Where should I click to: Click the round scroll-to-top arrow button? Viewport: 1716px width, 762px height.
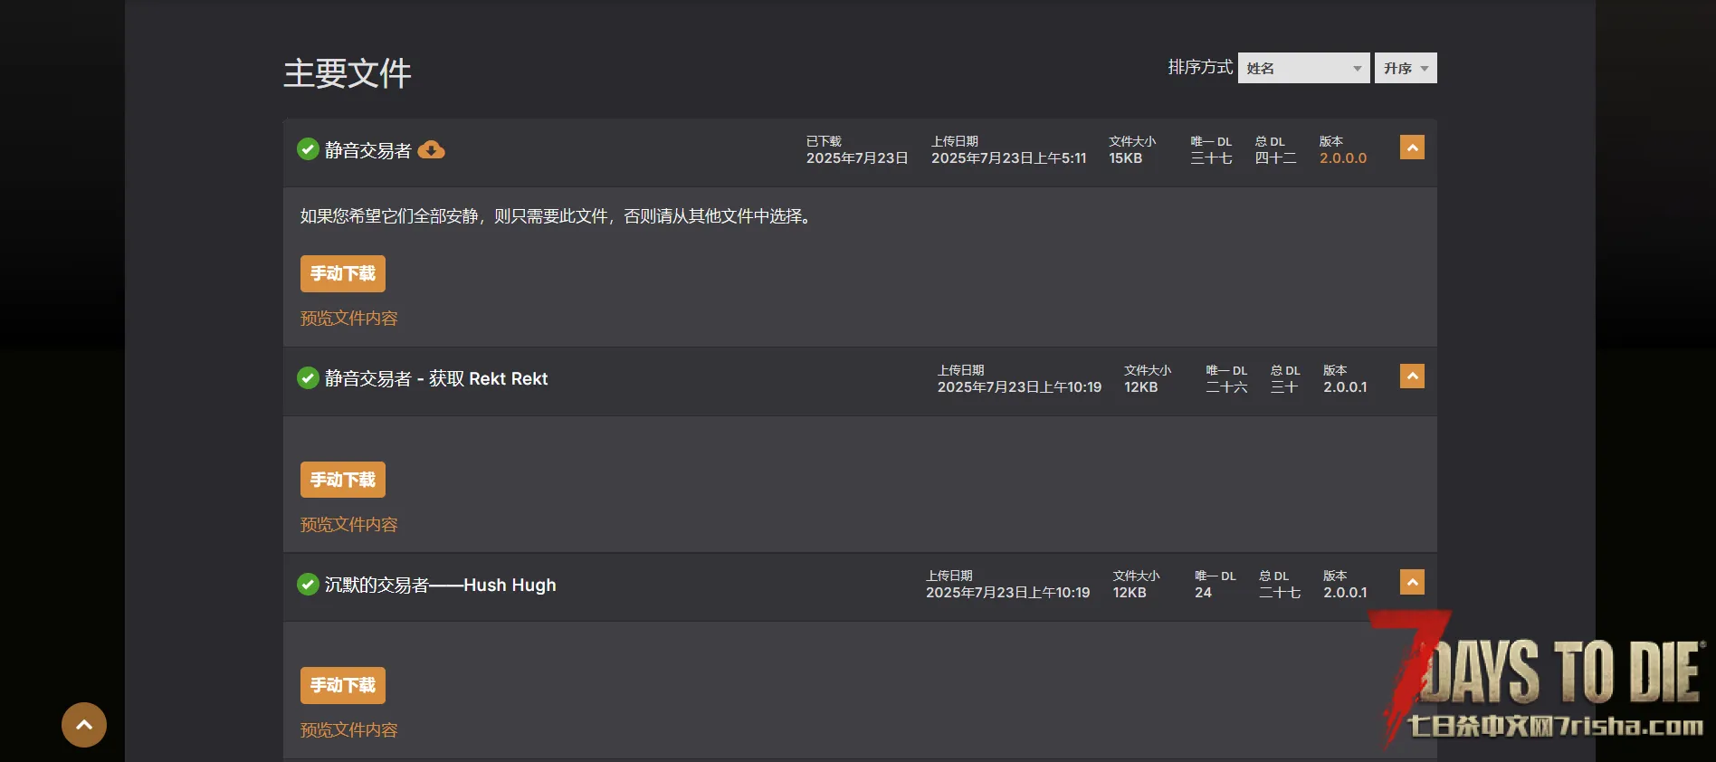coord(84,725)
